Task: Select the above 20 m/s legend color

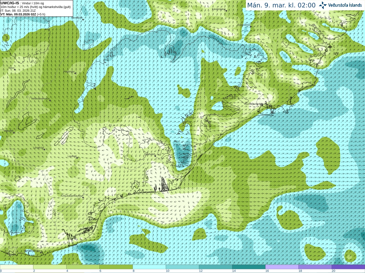Action: [348, 267]
